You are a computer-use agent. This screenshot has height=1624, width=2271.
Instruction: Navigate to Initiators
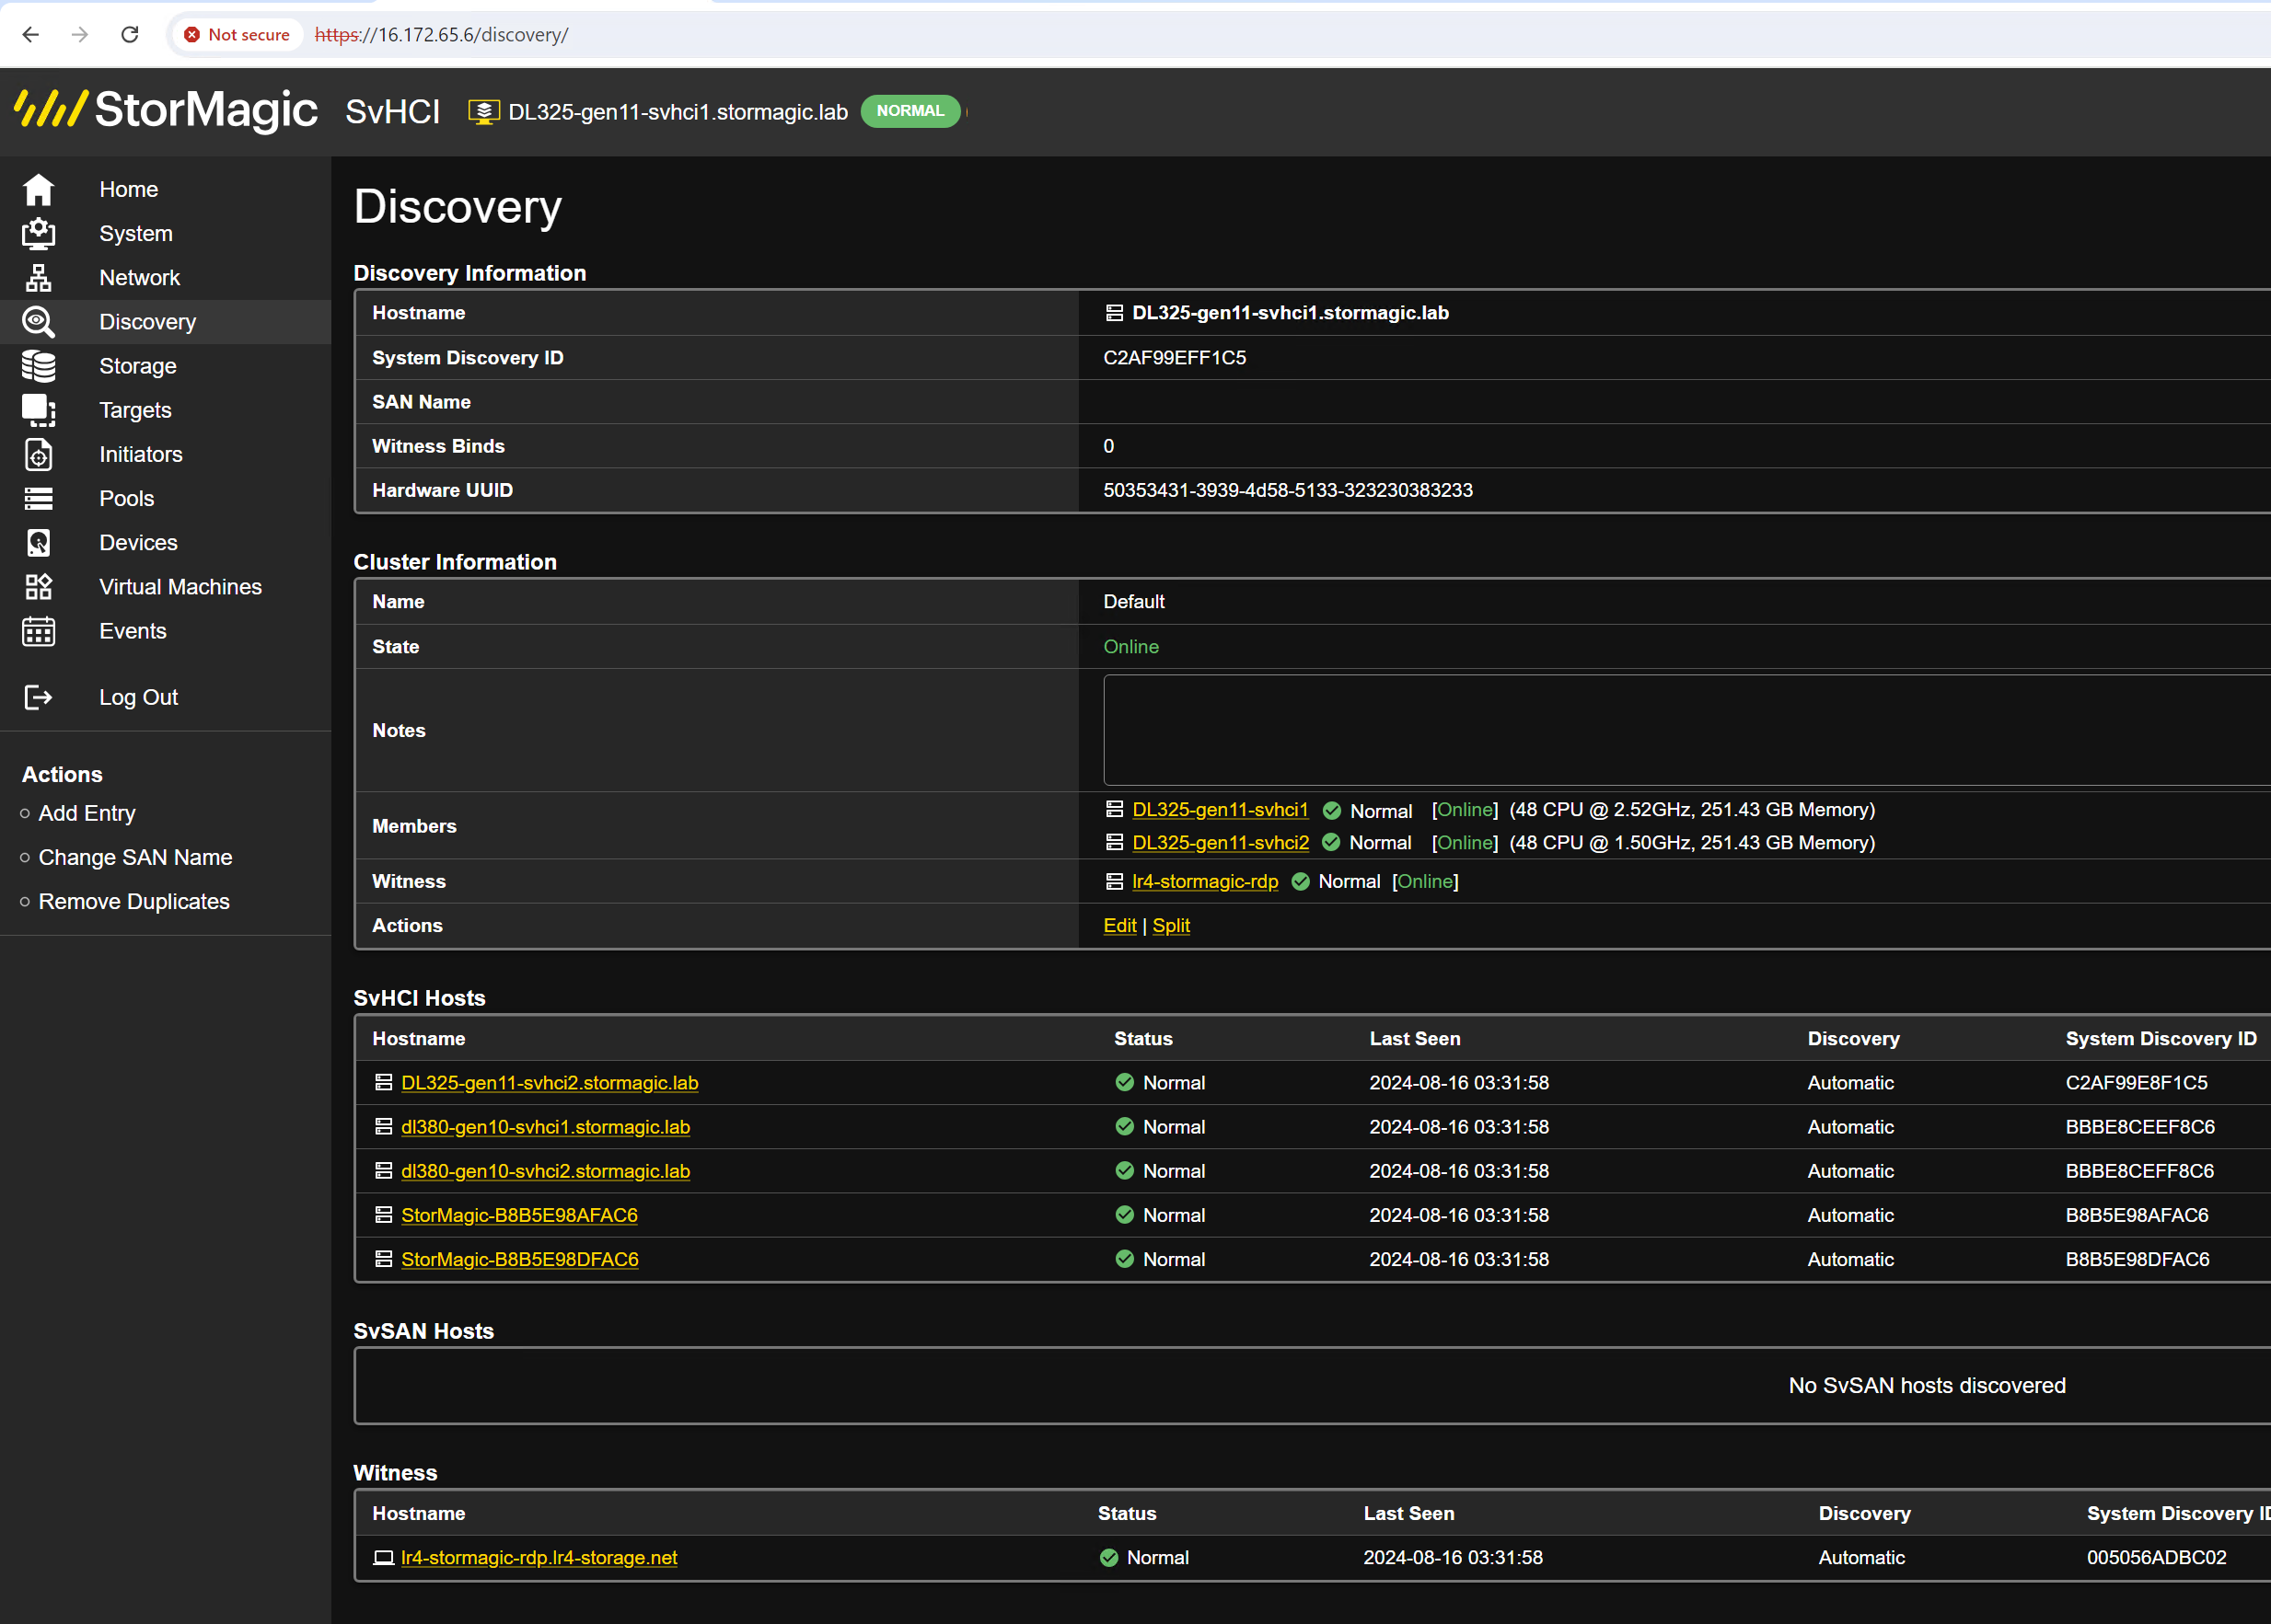pos(140,454)
